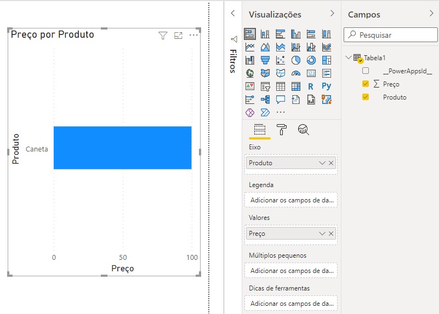Select the stacked column chart visual

coord(265,34)
